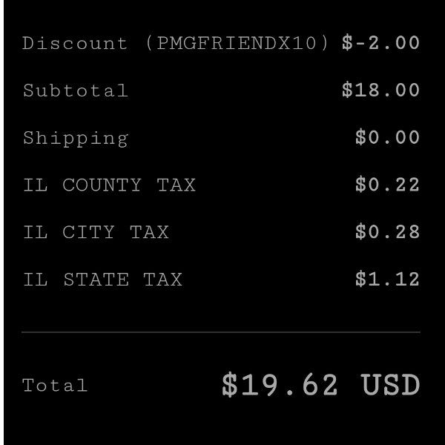Click the word COUNTY in tax row
This screenshot has height=445, width=445.
[102, 185]
